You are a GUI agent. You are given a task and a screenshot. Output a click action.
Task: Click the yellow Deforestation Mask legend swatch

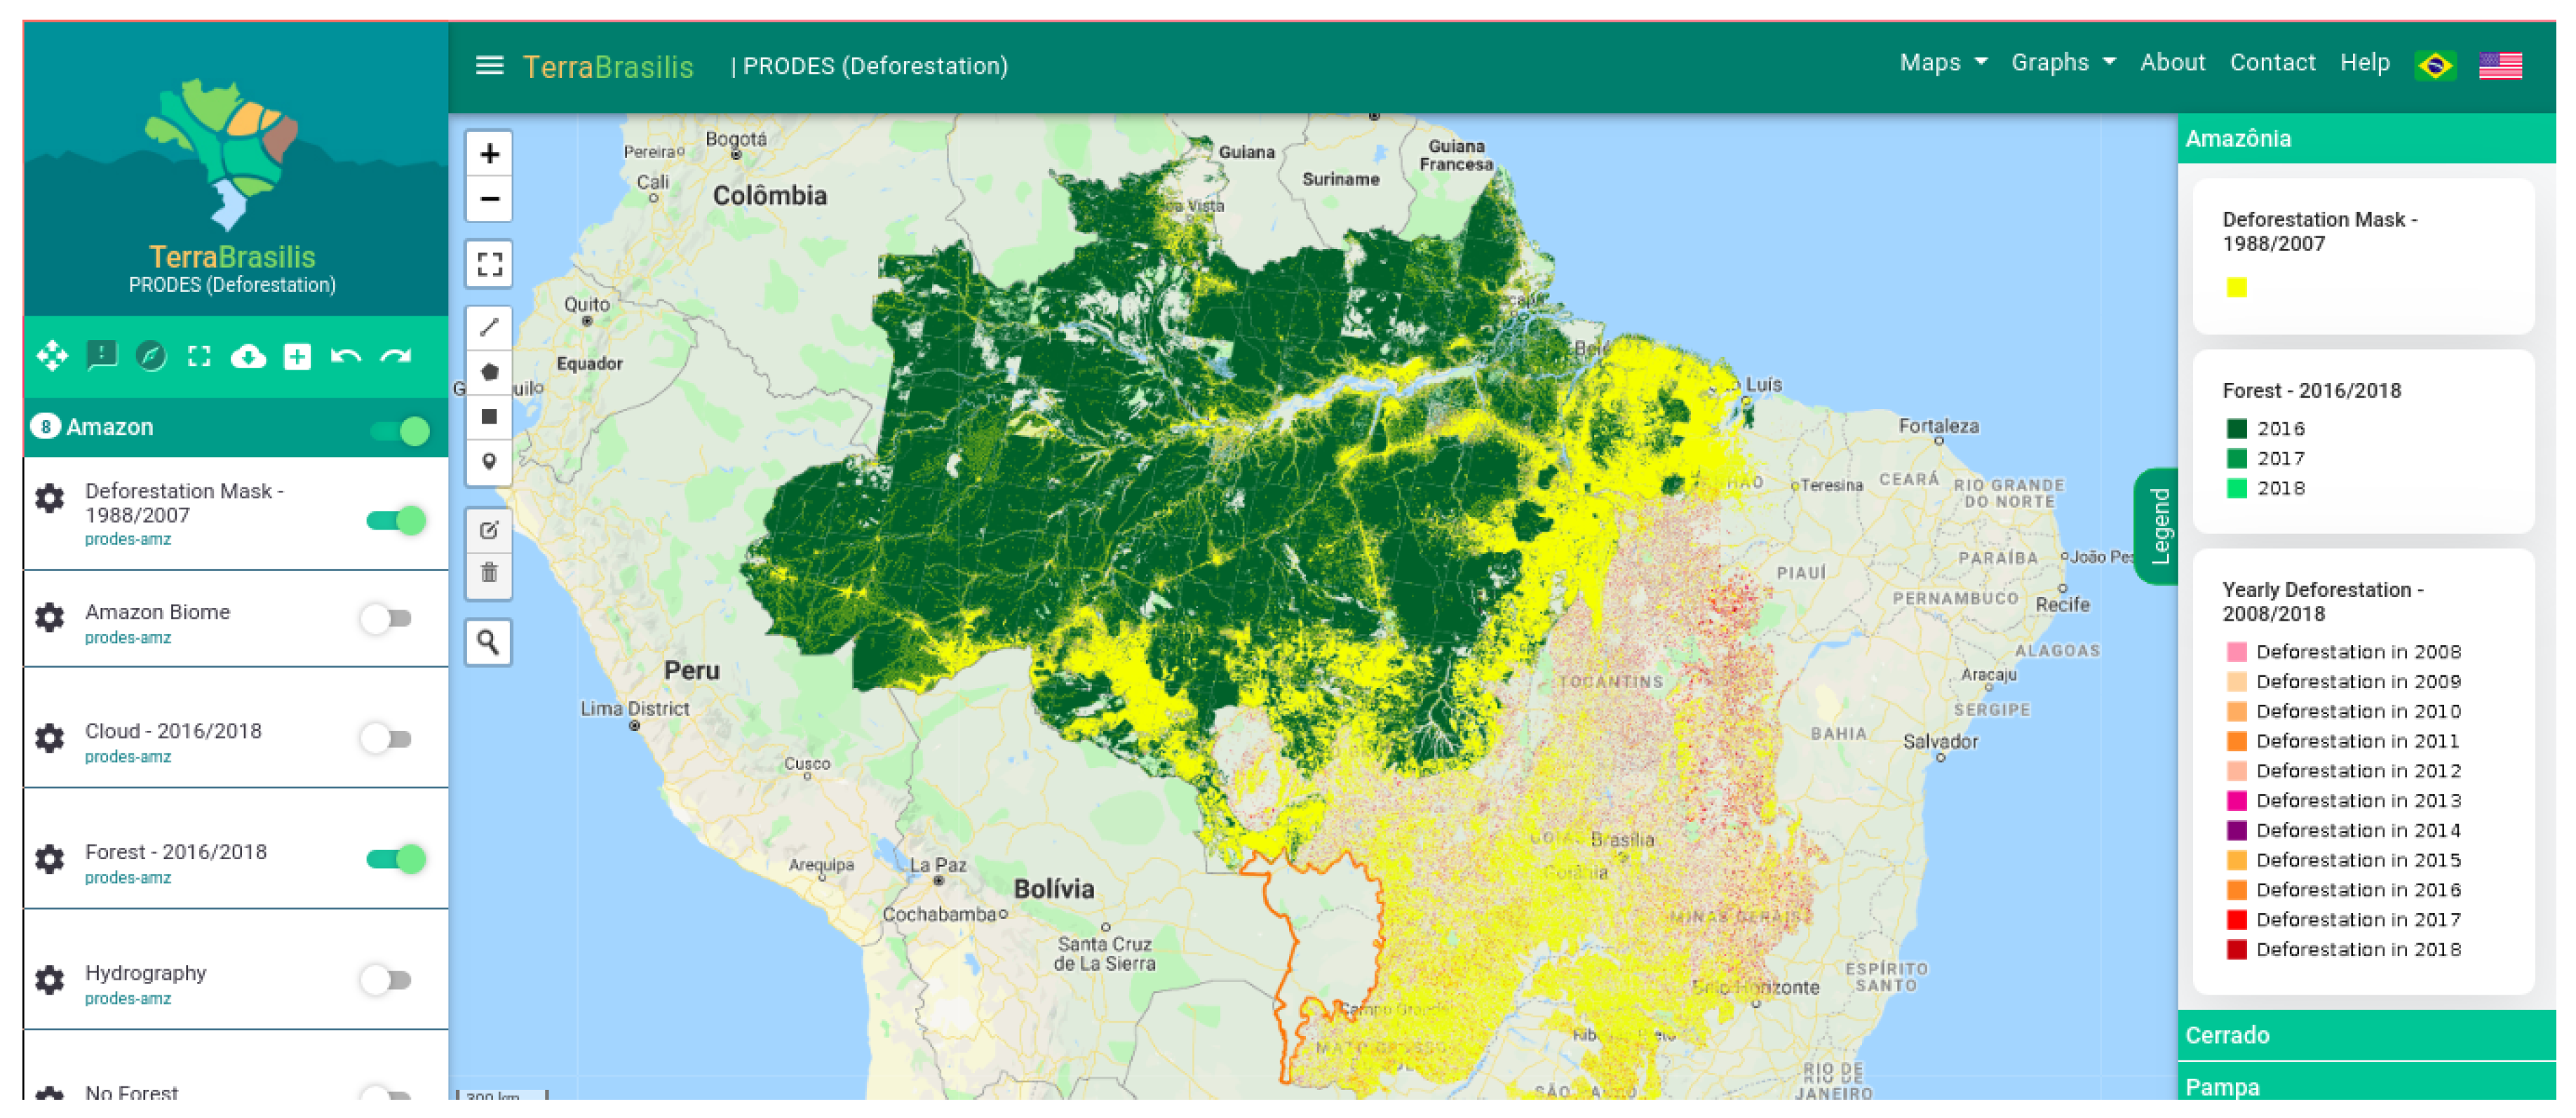tap(2237, 288)
